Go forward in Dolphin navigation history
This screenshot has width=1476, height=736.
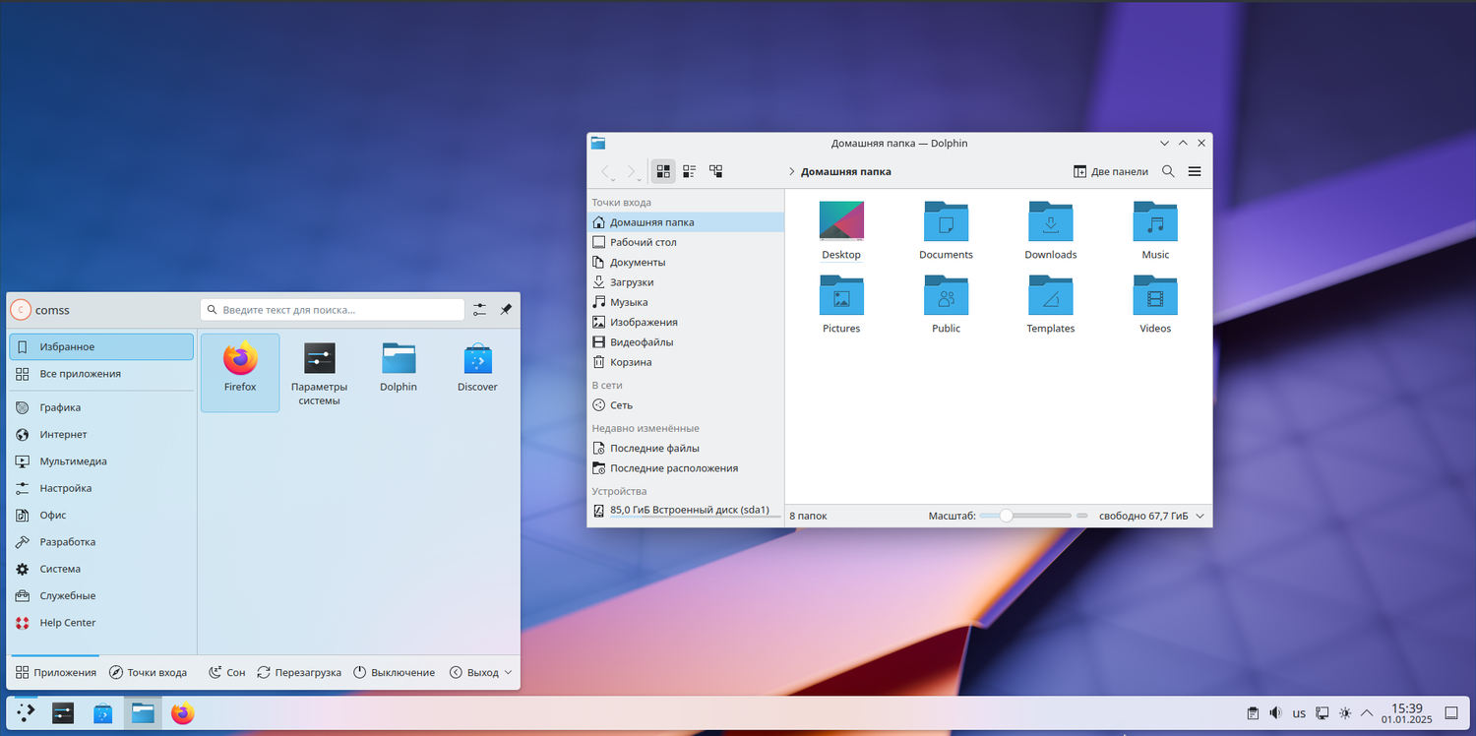632,171
